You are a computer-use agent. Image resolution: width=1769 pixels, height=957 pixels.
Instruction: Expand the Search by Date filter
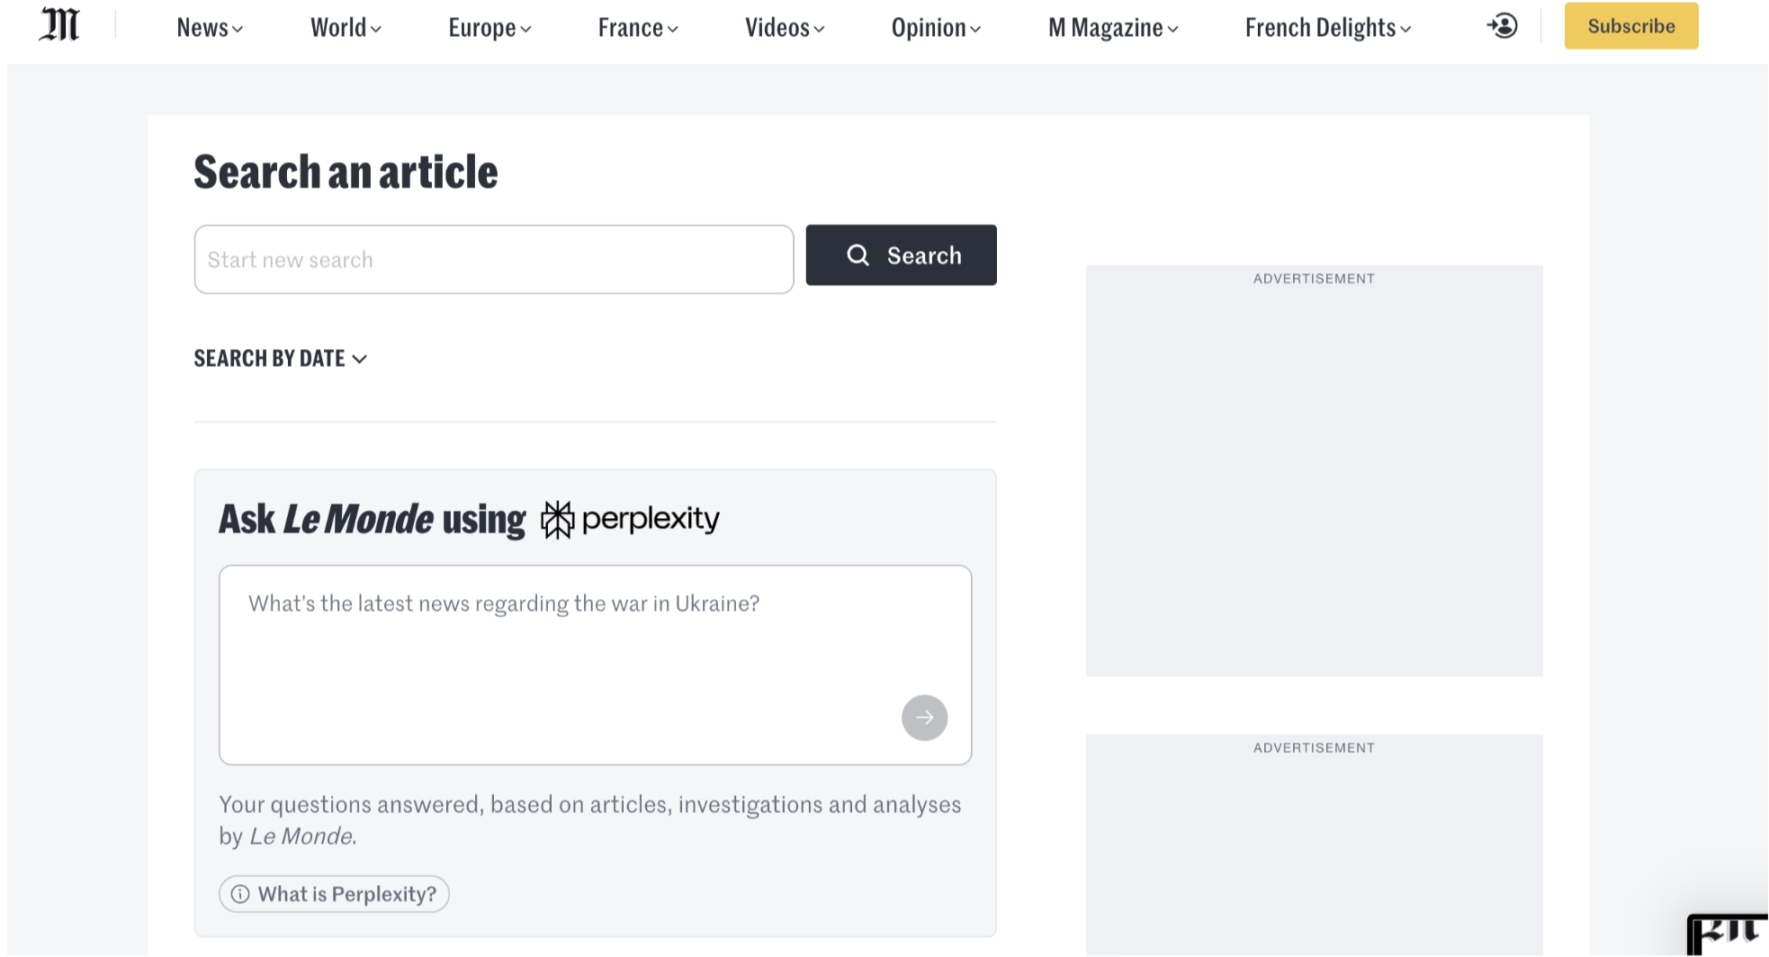pos(280,359)
